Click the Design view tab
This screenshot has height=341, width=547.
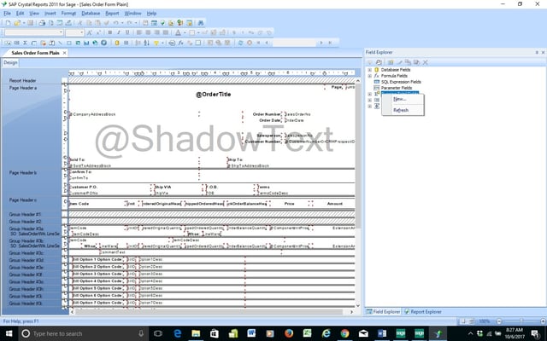pos(10,62)
